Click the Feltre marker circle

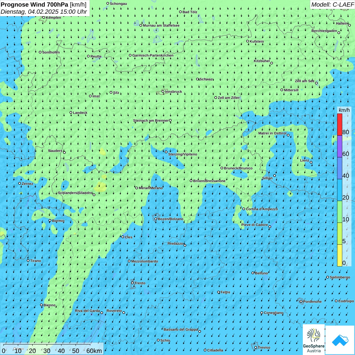(x=219, y=292)
